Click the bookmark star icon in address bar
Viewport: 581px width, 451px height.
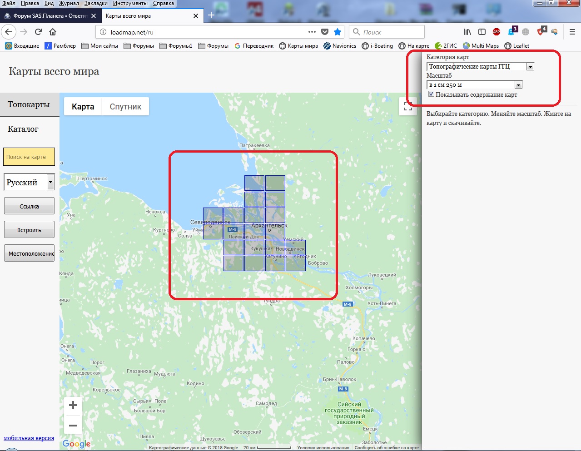coord(338,32)
